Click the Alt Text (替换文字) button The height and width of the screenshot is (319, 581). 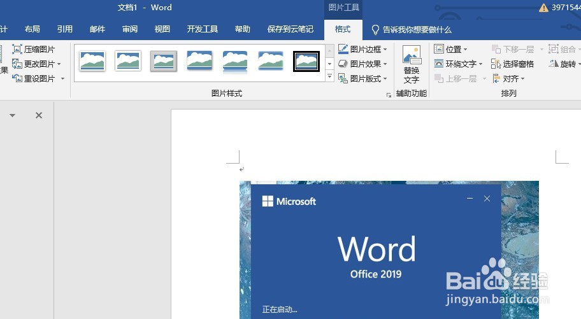412,65
